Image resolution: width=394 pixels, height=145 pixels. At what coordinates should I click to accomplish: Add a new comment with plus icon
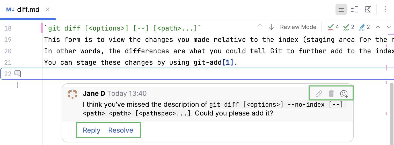[18, 85]
